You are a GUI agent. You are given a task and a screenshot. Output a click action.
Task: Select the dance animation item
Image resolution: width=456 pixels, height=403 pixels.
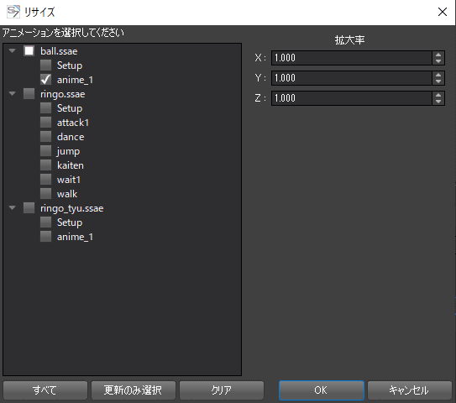coord(71,137)
